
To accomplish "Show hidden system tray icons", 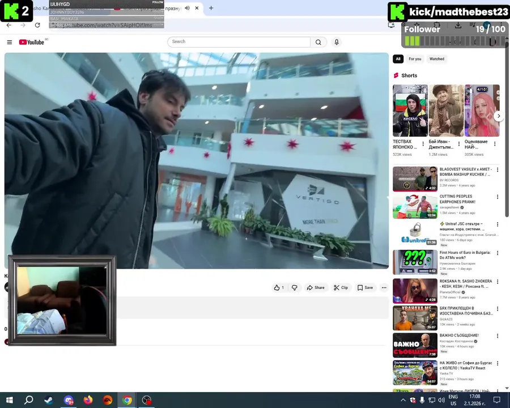I will tap(403, 400).
